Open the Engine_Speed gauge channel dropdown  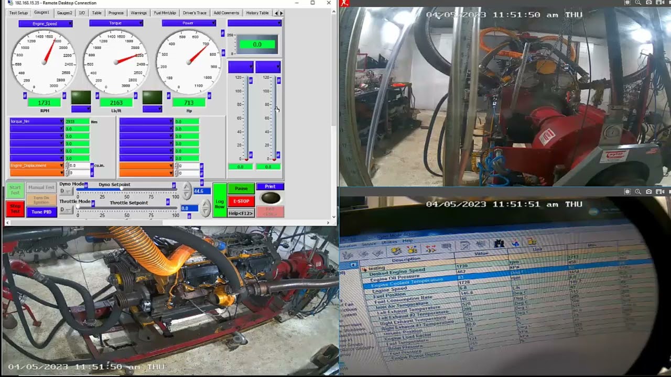pyautogui.click(x=46, y=24)
